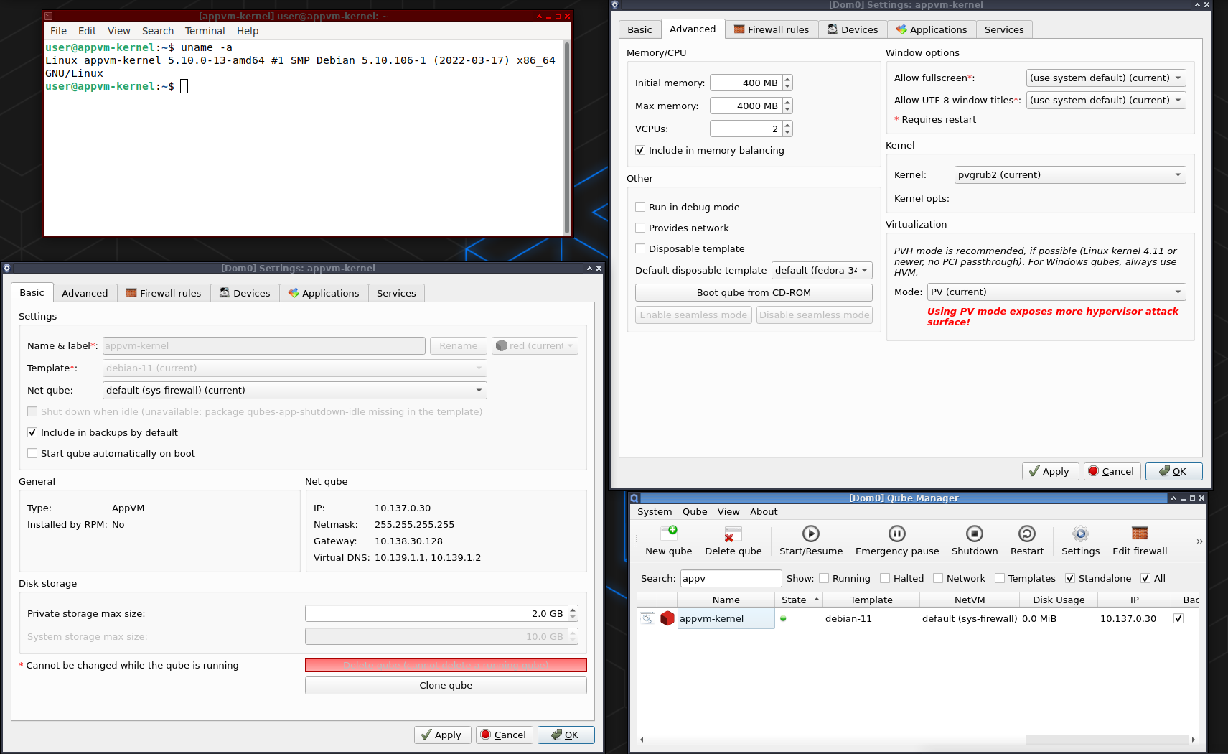The height and width of the screenshot is (754, 1228).
Task: Expand the virtualization Mode dropdown
Action: [1056, 292]
